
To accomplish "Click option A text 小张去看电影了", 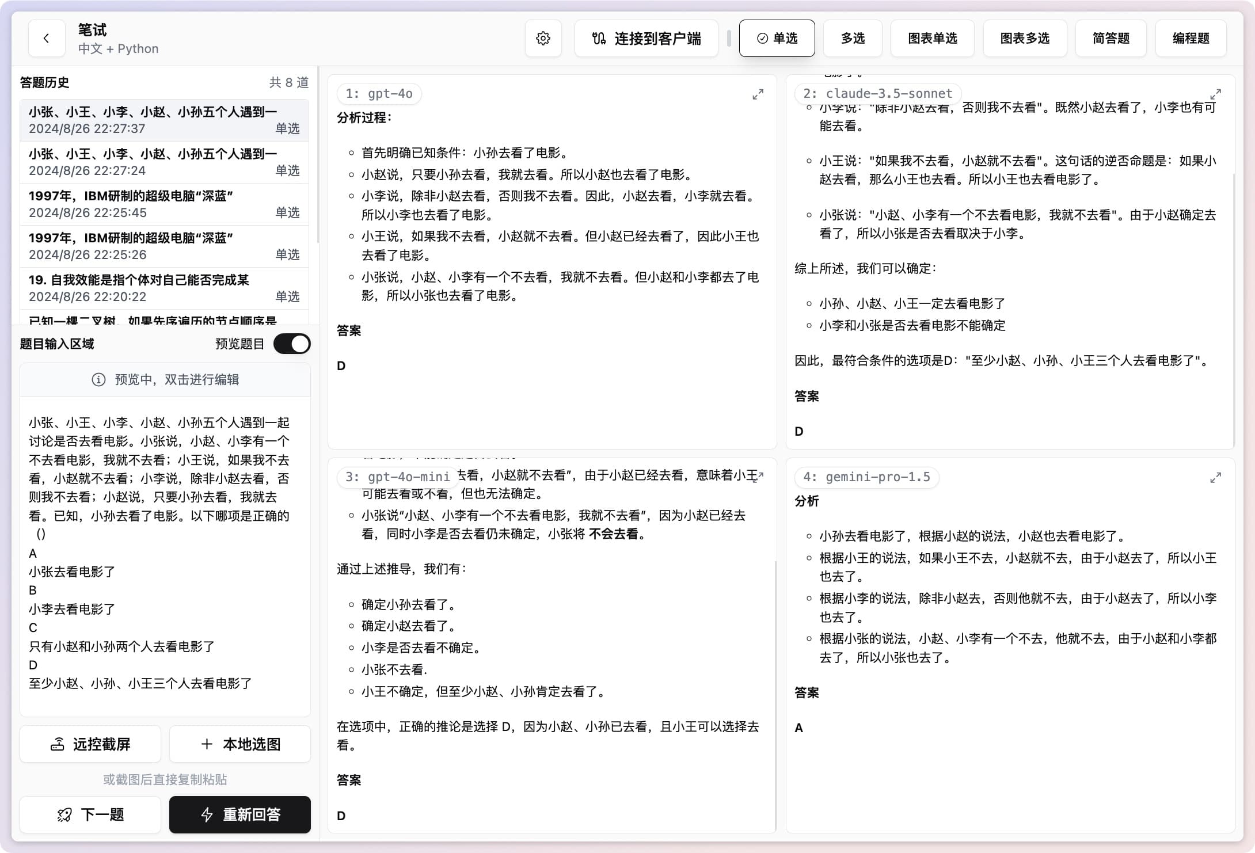I will click(x=72, y=572).
